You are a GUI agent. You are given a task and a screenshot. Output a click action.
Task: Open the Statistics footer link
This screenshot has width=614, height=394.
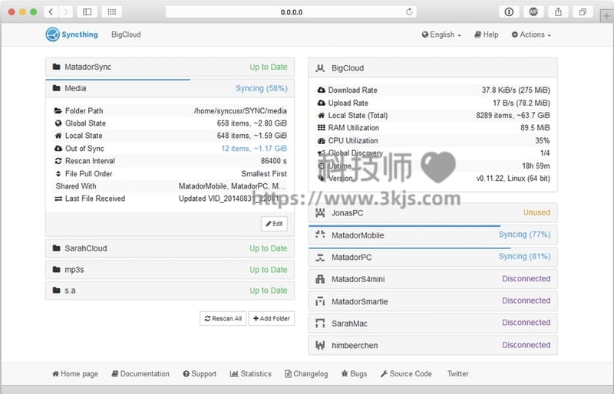(251, 373)
